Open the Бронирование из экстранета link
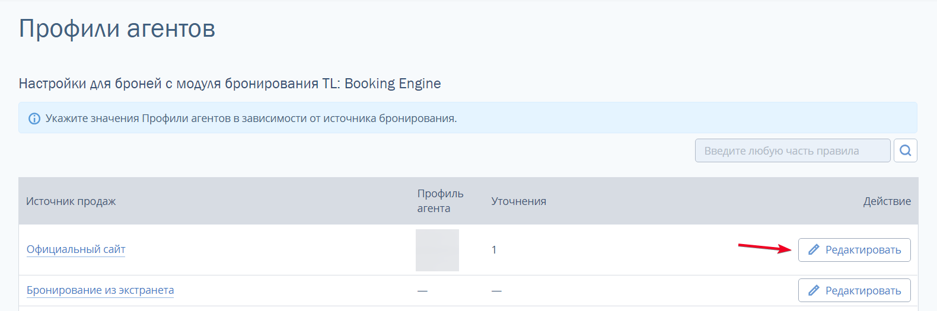The image size is (937, 311). point(100,290)
